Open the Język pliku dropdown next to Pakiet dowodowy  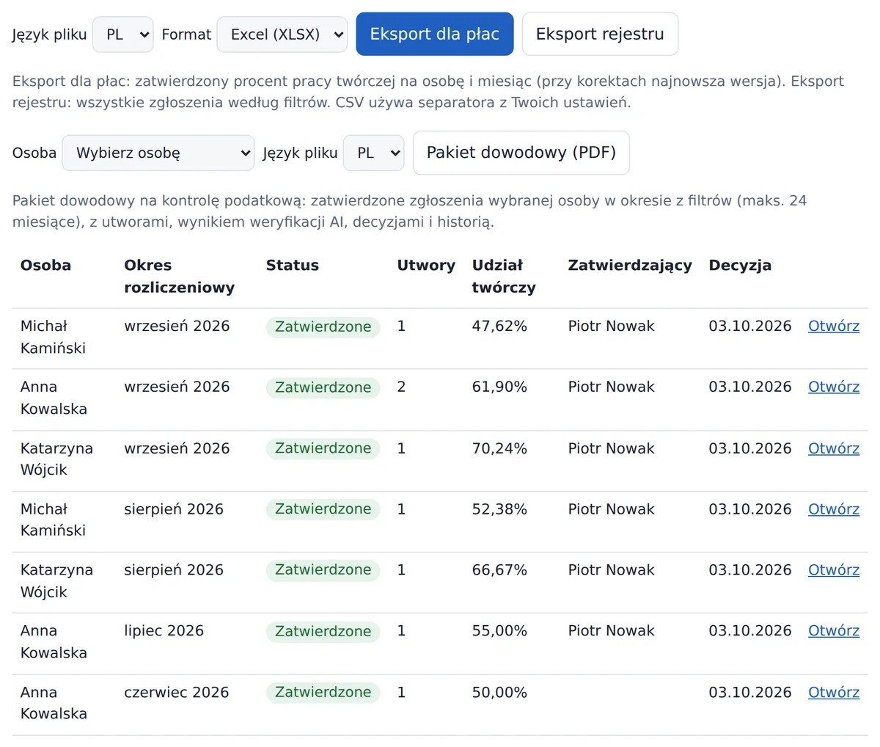[373, 153]
